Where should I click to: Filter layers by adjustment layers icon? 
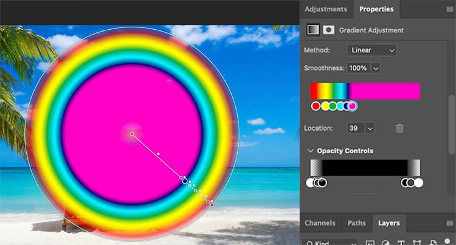pos(385,243)
